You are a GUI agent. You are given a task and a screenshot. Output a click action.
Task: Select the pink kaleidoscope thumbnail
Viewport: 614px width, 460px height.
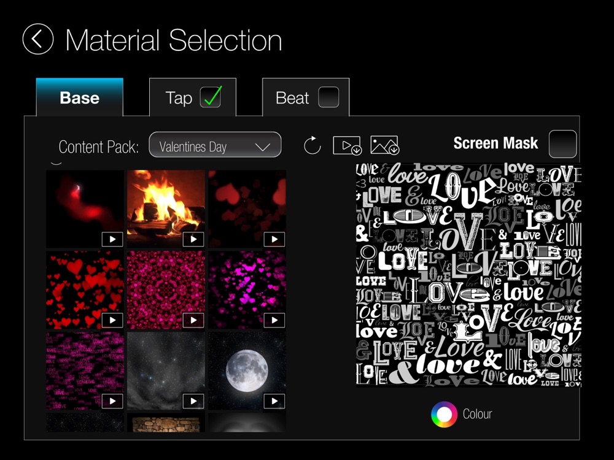pos(166,289)
